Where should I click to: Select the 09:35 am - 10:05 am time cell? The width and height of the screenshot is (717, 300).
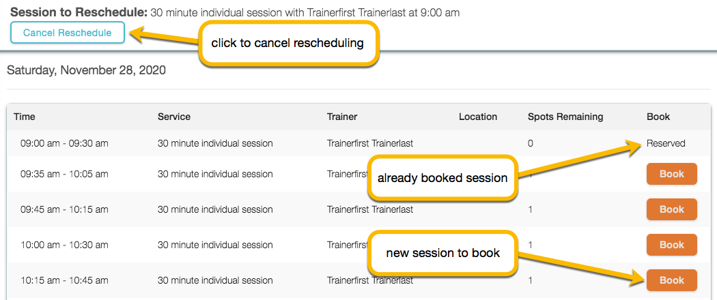click(x=64, y=174)
